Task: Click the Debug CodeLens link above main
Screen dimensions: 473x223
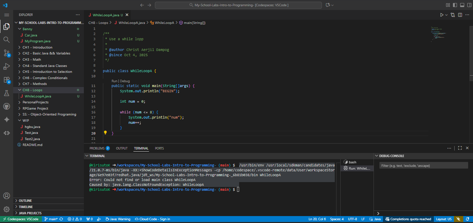Action: (x=125, y=81)
